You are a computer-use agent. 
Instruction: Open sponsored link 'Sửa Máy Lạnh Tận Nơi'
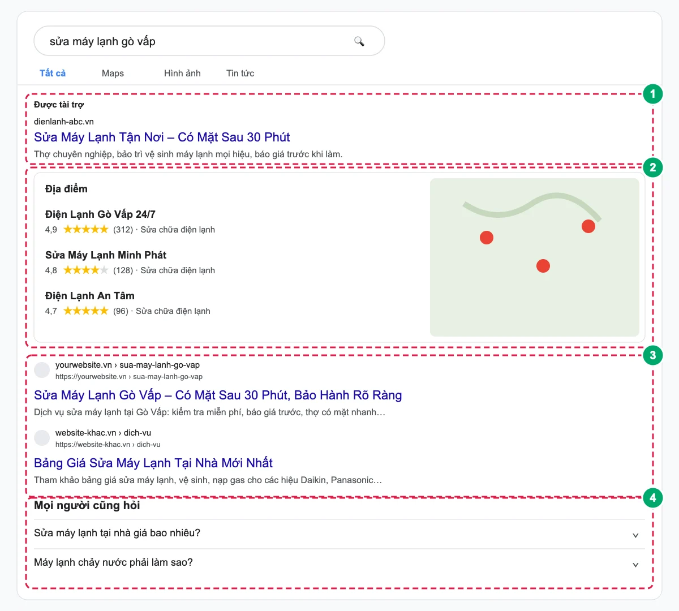[x=162, y=137]
